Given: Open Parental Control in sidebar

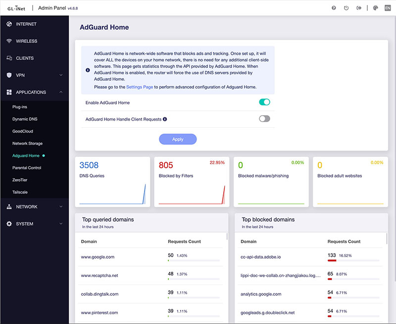Looking at the screenshot, I should [27, 168].
